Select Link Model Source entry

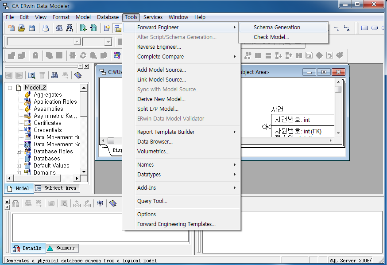point(182,79)
